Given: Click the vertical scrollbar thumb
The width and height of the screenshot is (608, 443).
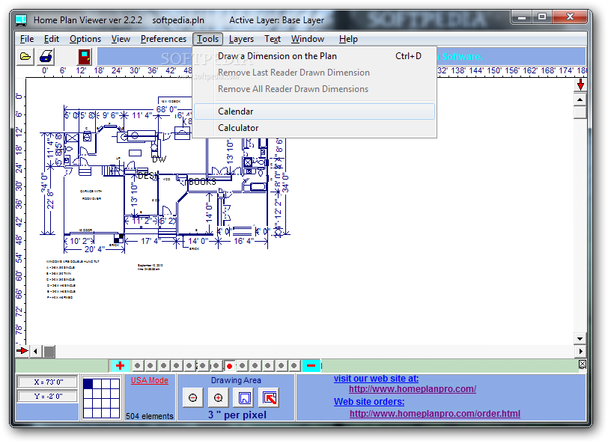Looking at the screenshot, I should click(x=580, y=112).
